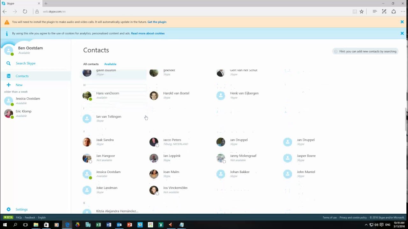
Task: Click the Ben Oostdam profile avatar
Action: 9,50
